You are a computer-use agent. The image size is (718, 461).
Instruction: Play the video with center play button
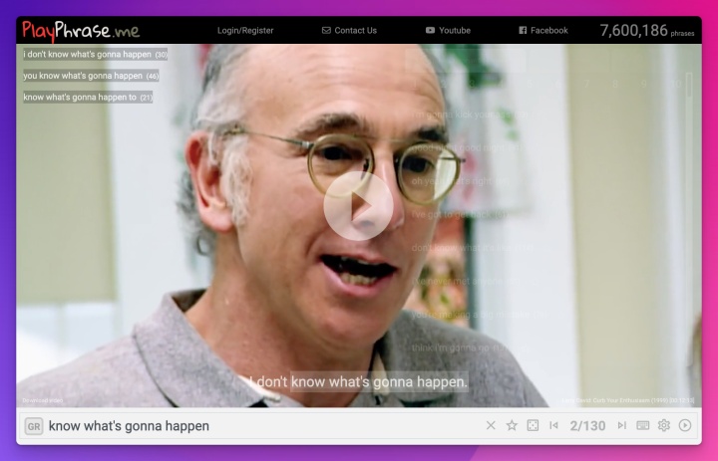pyautogui.click(x=358, y=206)
